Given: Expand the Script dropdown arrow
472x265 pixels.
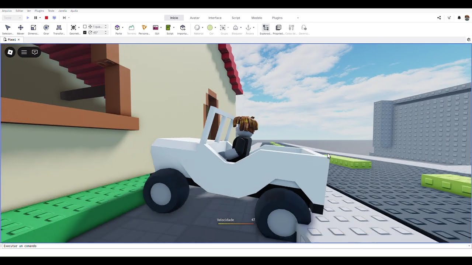Looking at the screenshot, I should click(174, 28).
